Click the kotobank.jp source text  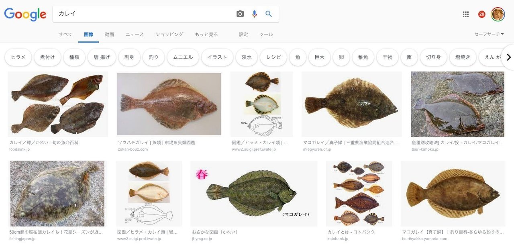(338, 239)
